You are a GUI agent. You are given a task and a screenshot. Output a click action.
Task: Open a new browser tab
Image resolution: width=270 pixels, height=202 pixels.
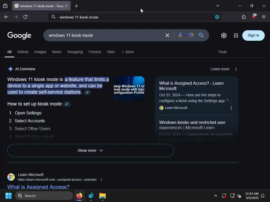[76, 6]
